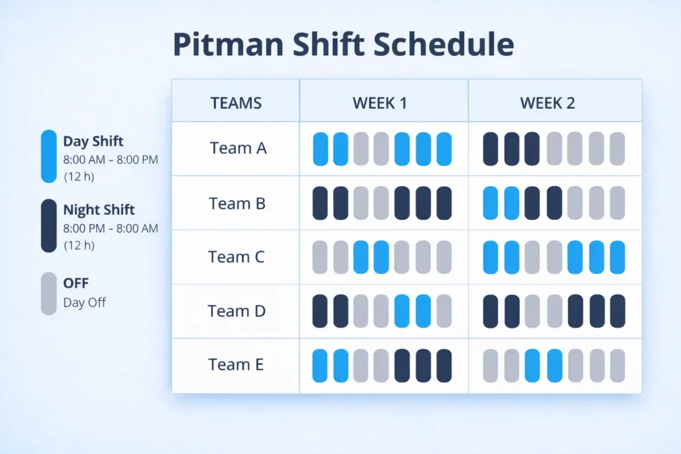Click the Pitman Shift Schedule title
This screenshot has height=454, width=681.
click(343, 45)
